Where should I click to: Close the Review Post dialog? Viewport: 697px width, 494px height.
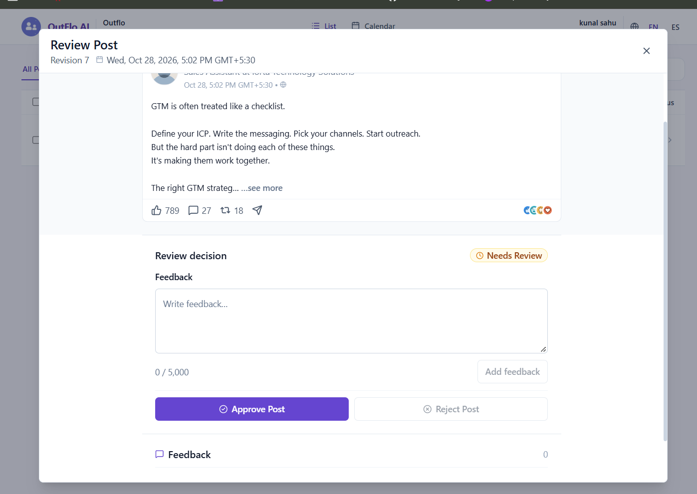tap(646, 51)
